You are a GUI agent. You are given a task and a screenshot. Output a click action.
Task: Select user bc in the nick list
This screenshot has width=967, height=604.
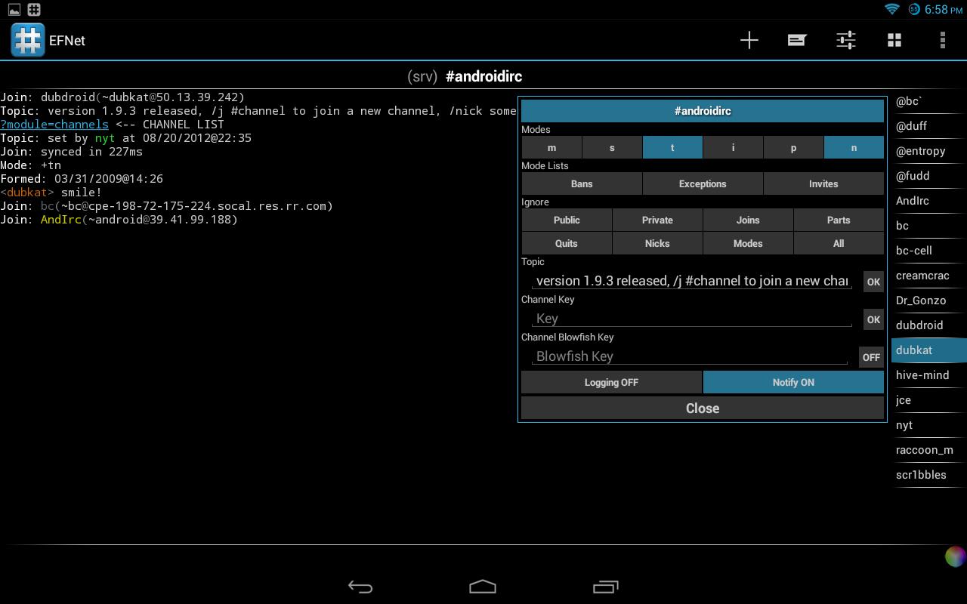click(x=928, y=226)
